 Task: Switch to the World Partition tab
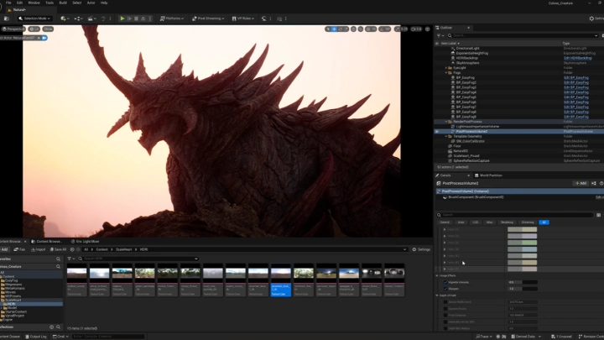tap(488, 175)
